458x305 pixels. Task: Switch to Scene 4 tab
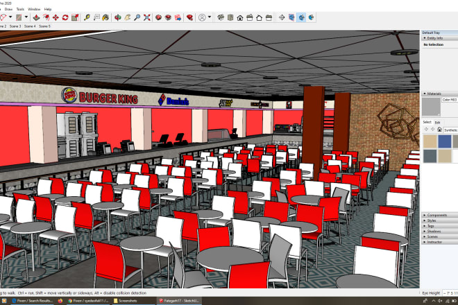pos(30,26)
